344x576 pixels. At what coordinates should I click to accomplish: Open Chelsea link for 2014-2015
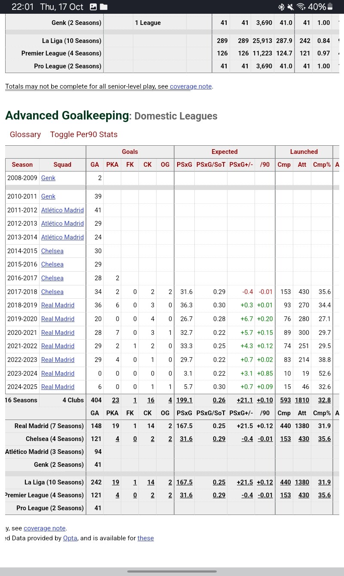[52, 251]
